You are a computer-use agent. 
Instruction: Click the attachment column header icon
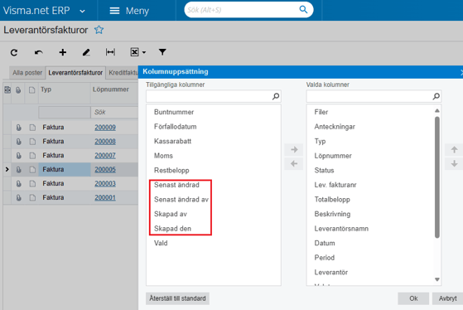18,90
